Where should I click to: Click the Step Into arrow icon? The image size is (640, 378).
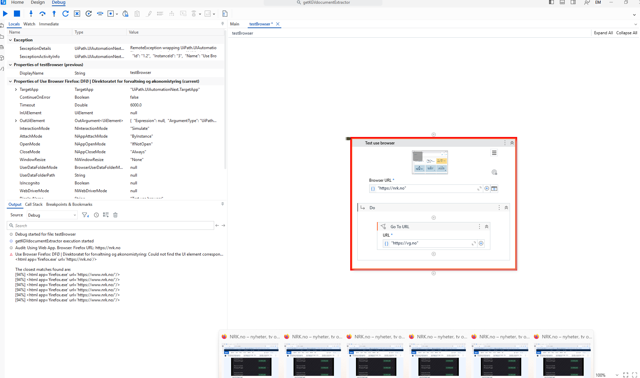point(31,14)
